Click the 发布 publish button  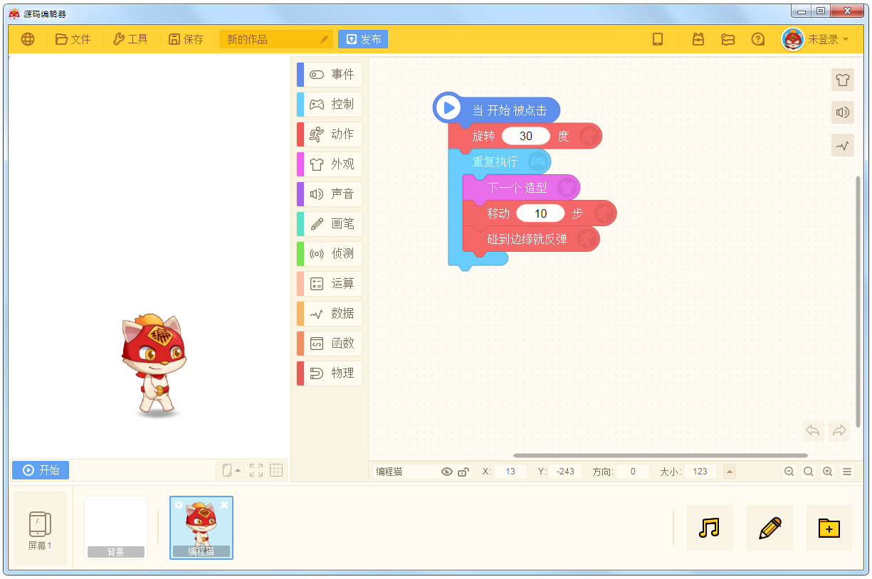point(363,39)
